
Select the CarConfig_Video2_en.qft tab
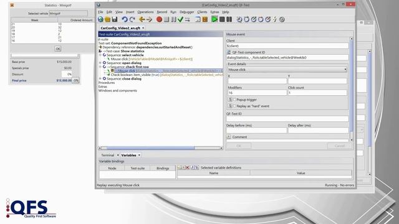tap(120, 28)
